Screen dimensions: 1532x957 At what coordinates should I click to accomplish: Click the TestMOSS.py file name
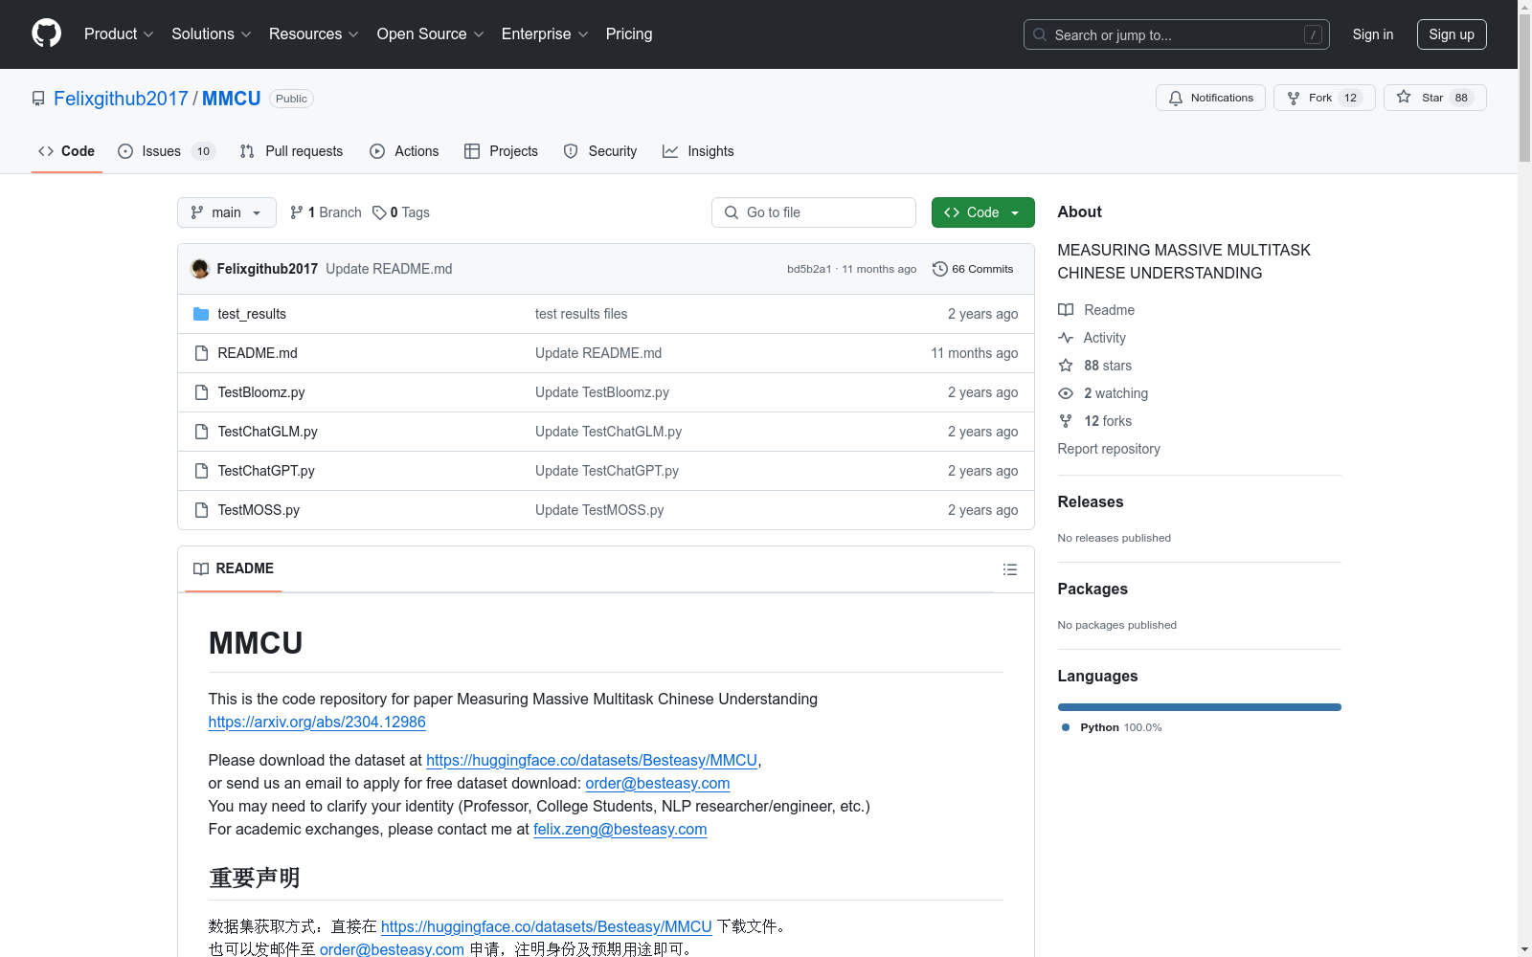pos(259,510)
